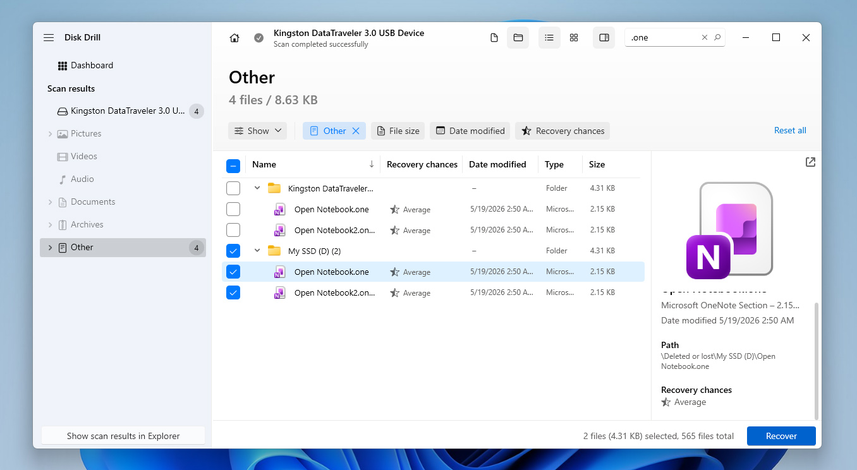Sort by Recovery chances column
Image resolution: width=857 pixels, height=470 pixels.
[x=422, y=164]
